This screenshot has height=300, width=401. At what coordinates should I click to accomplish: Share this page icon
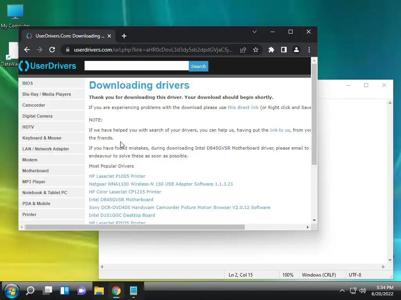[243, 50]
